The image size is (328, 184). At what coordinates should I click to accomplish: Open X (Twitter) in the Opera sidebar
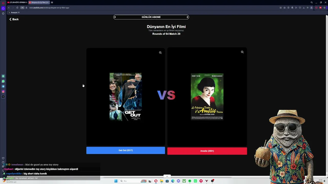[3, 97]
